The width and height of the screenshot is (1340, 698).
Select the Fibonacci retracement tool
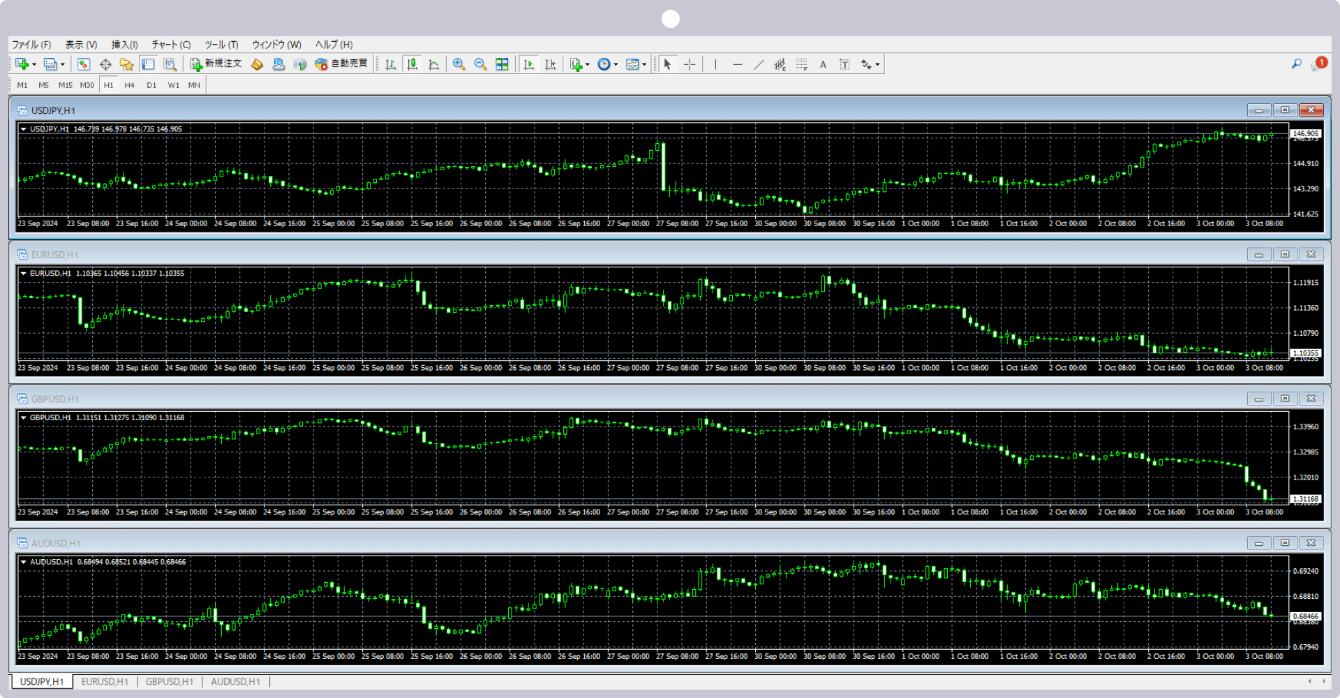tap(802, 64)
